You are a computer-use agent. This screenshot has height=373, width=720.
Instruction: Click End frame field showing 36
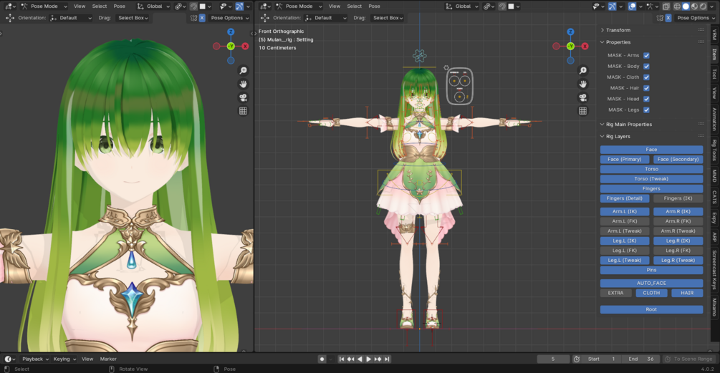click(641, 359)
